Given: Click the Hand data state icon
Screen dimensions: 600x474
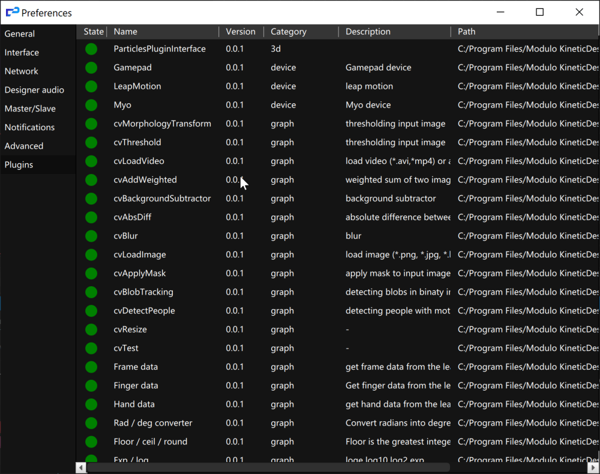Looking at the screenshot, I should click(91, 404).
